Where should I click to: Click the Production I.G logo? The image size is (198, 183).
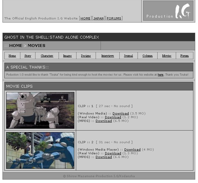pyautogui.click(x=168, y=10)
